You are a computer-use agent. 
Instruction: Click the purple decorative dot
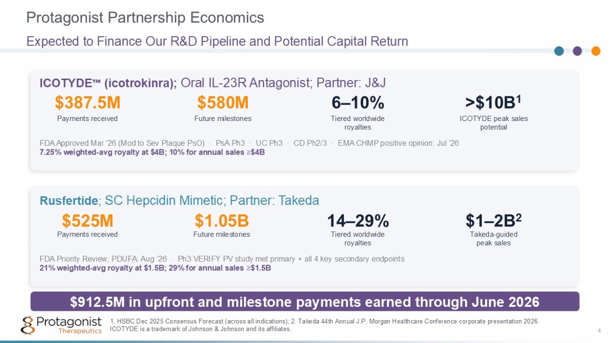tap(577, 51)
